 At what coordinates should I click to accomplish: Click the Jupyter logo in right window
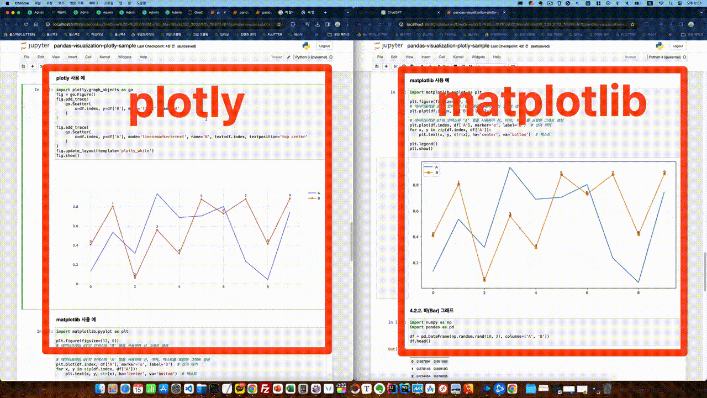pos(389,46)
